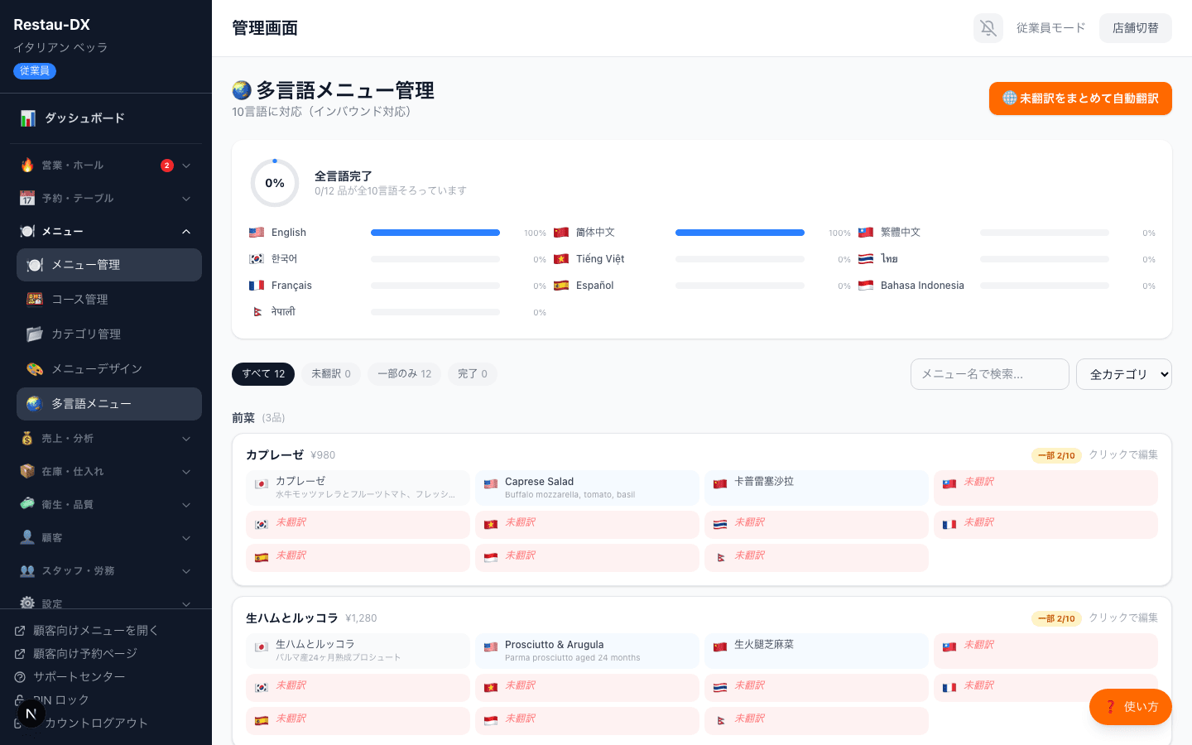The height and width of the screenshot is (745, 1192).
Task: Click the 店舗切替 button
Action: point(1136,28)
